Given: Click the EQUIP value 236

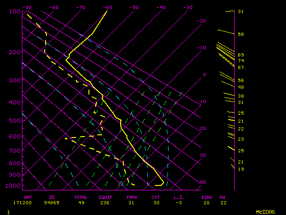Looking at the screenshot, I should coord(105,202).
